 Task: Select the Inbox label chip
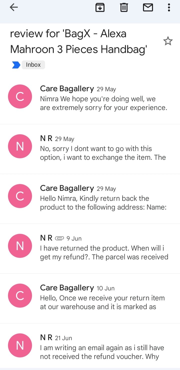click(33, 65)
